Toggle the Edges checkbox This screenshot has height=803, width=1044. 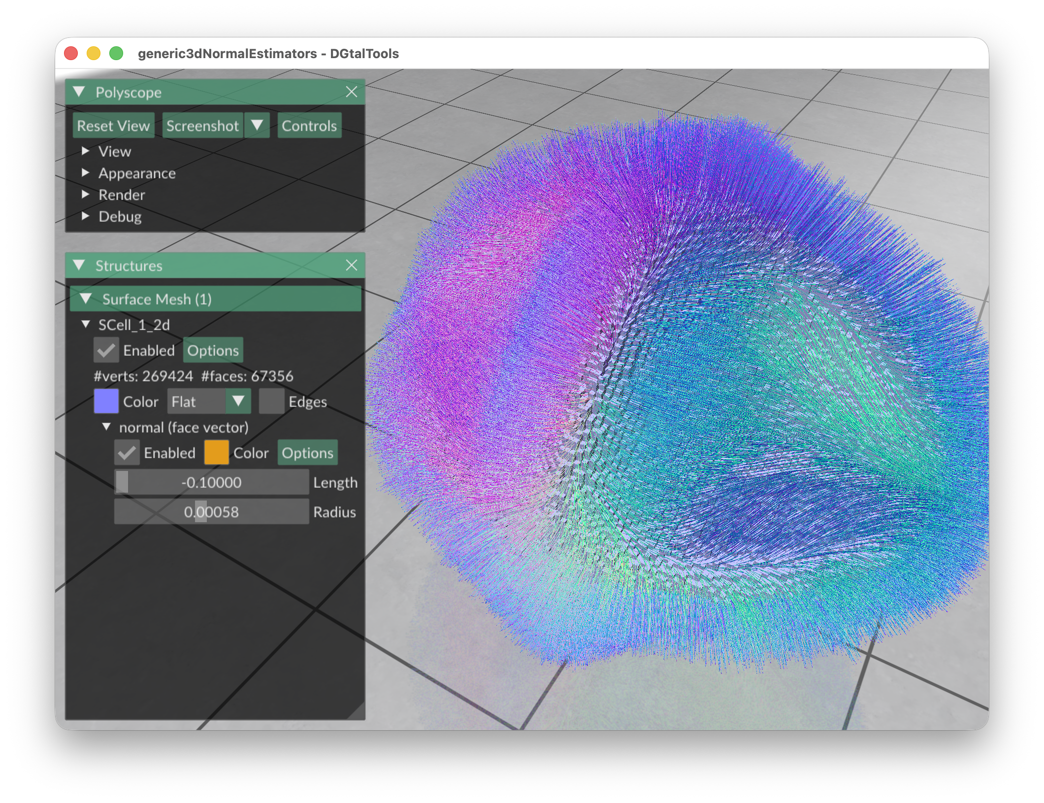click(271, 401)
